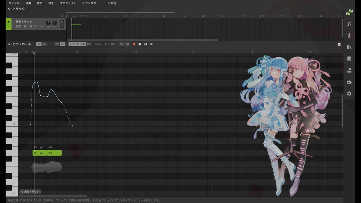361x203 pixels.
Task: Click the 'ya' lyric label above notes
Action: 41,147
